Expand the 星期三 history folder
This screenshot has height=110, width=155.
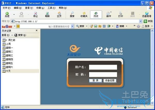7,56
